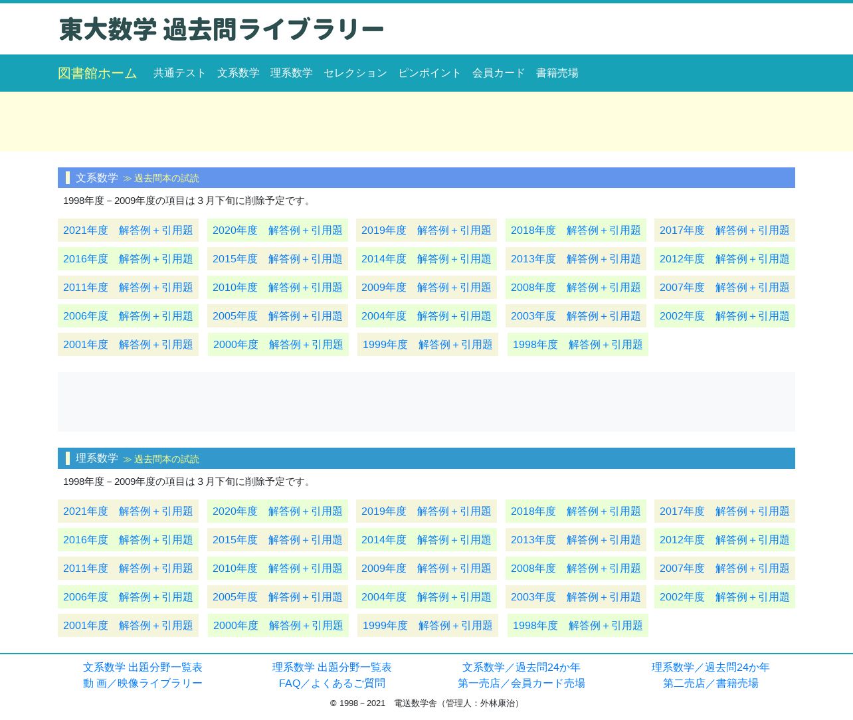
Task: Open 理系数学 2000年度 解答例+引用題
Action: pyautogui.click(x=278, y=626)
